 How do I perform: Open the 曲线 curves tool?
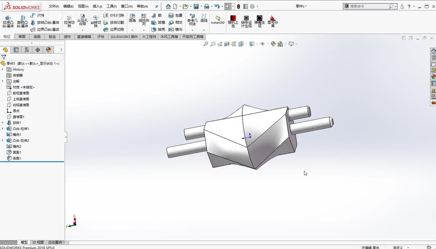tap(204, 18)
